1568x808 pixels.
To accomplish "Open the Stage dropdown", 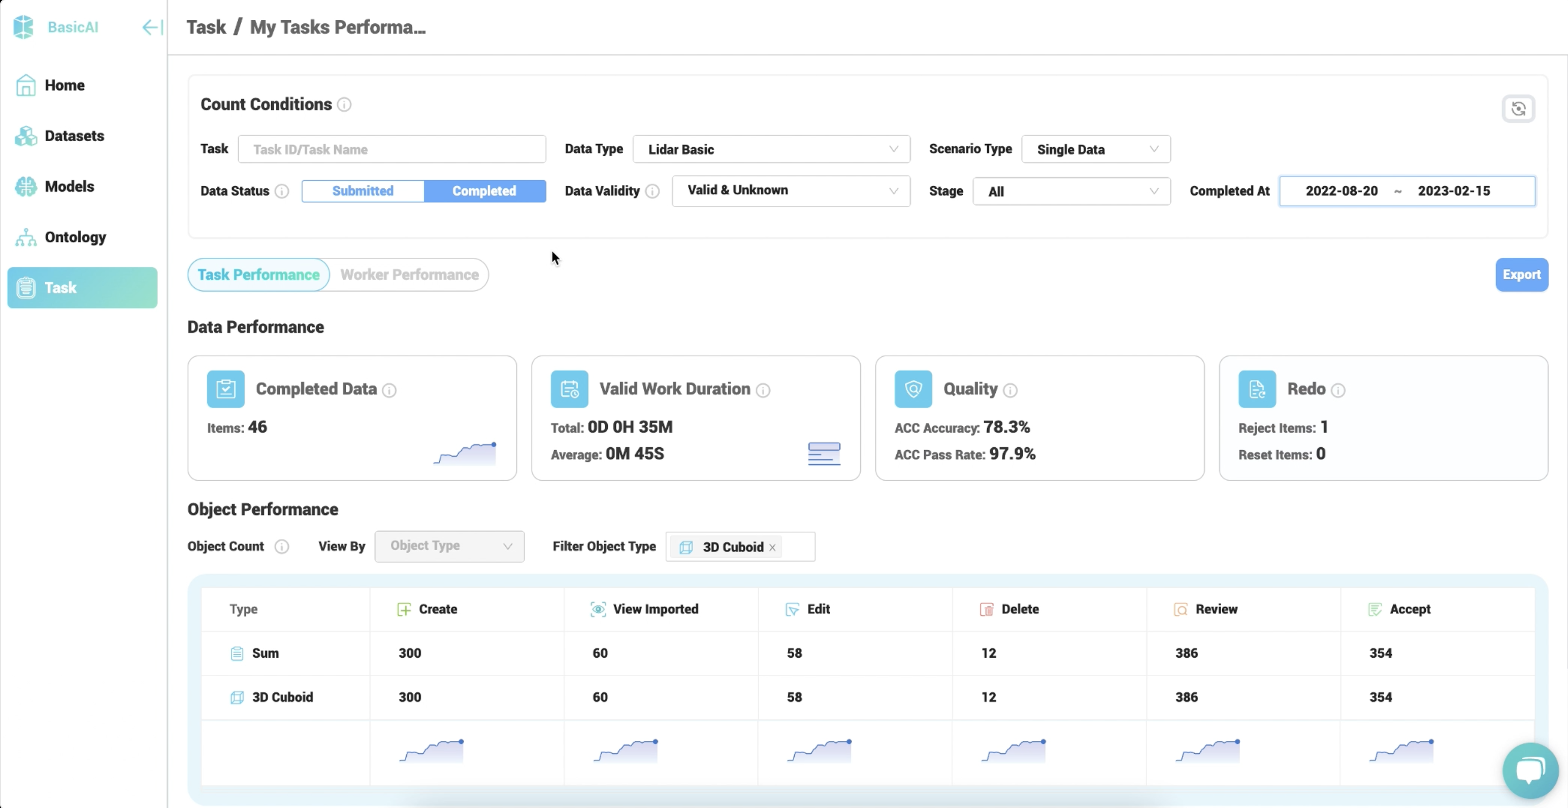I will (1071, 191).
